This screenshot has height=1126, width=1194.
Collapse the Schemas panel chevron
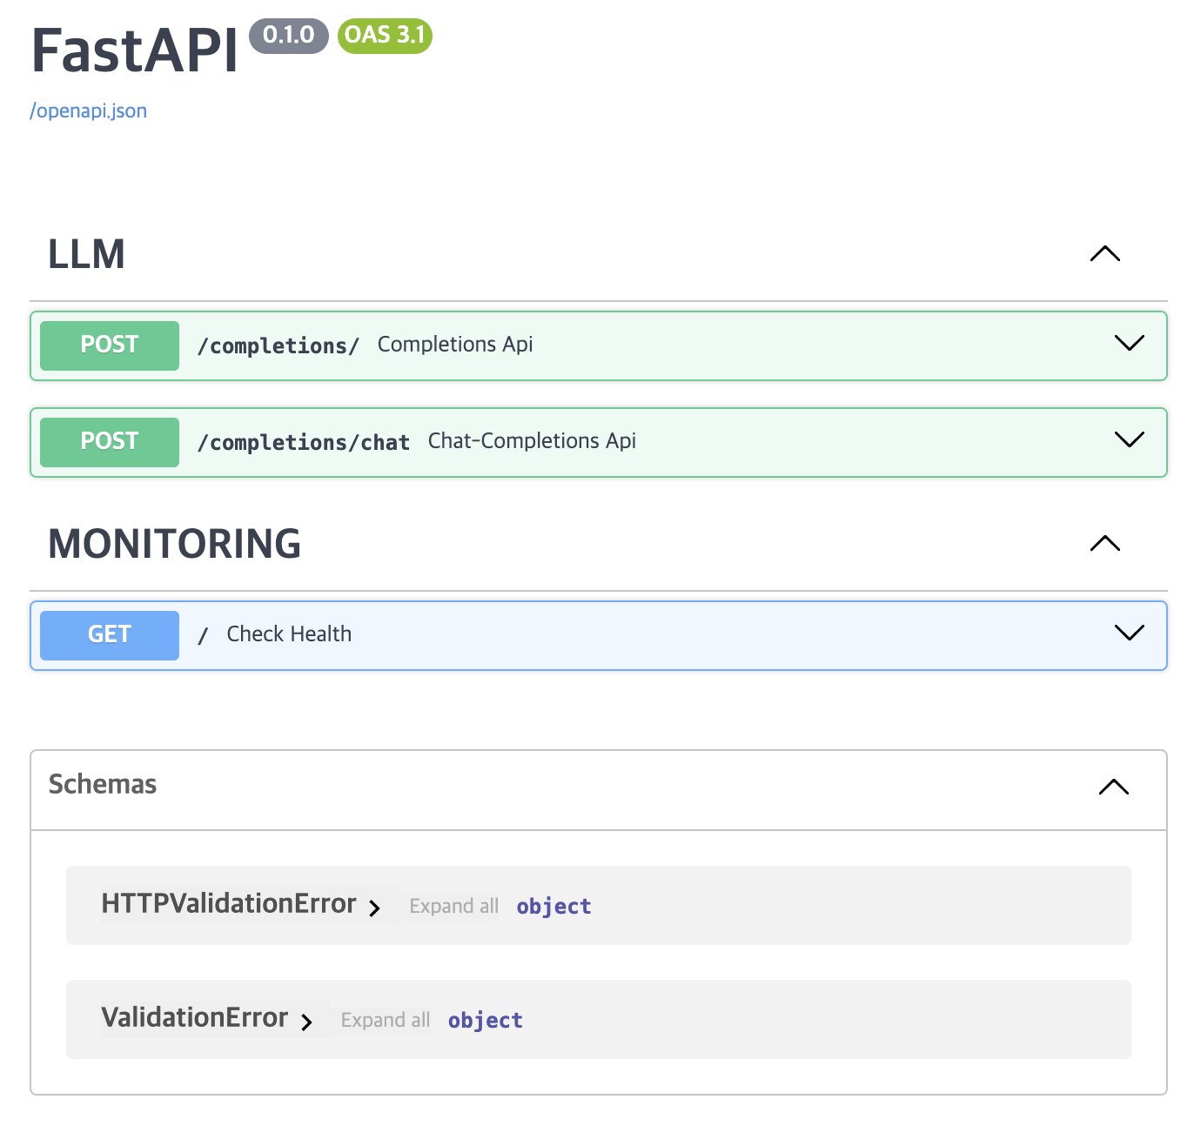click(1114, 788)
